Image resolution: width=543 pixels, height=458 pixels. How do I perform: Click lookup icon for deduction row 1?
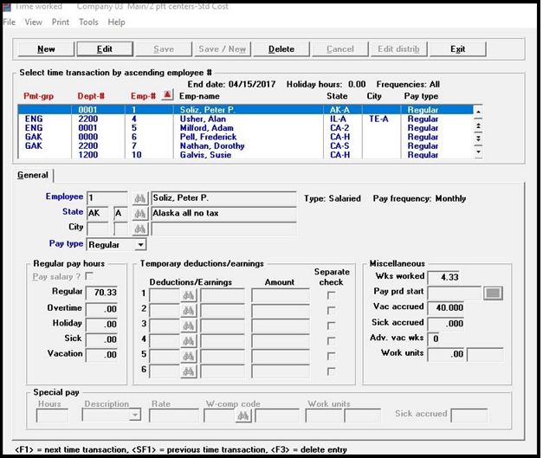point(188,295)
